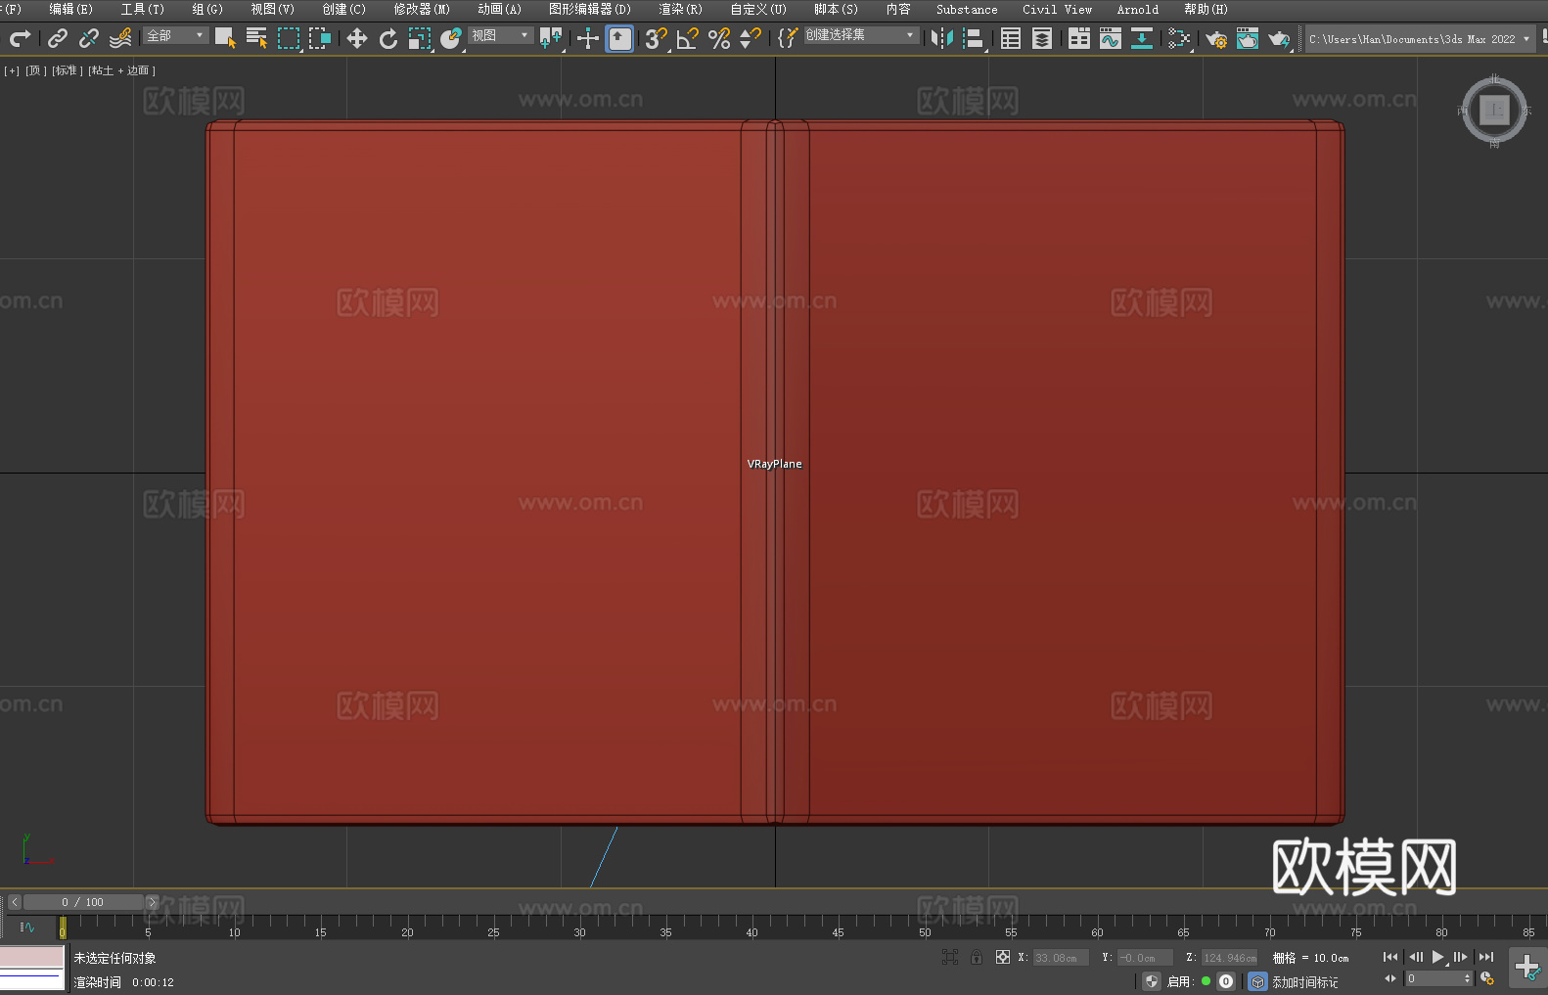The image size is (1548, 995).
Task: Click the Align tool icon
Action: (x=974, y=38)
